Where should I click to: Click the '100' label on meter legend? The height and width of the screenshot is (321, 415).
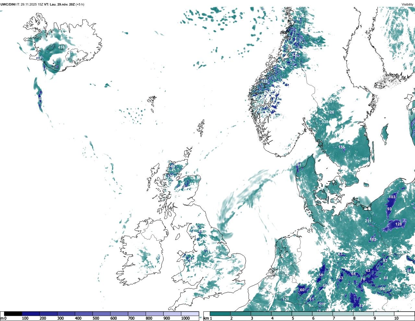pyautogui.click(x=25, y=318)
